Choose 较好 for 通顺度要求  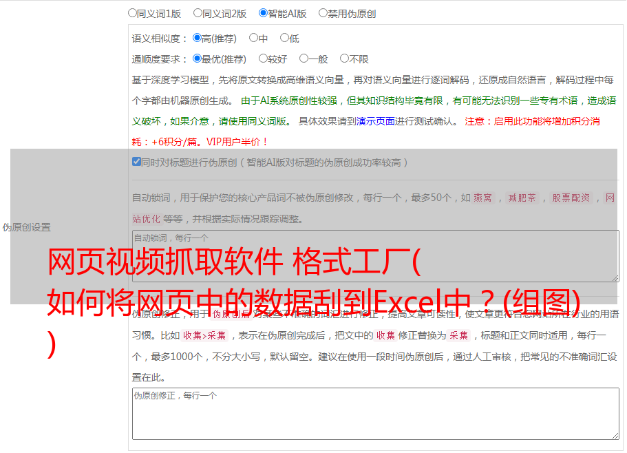click(x=263, y=59)
